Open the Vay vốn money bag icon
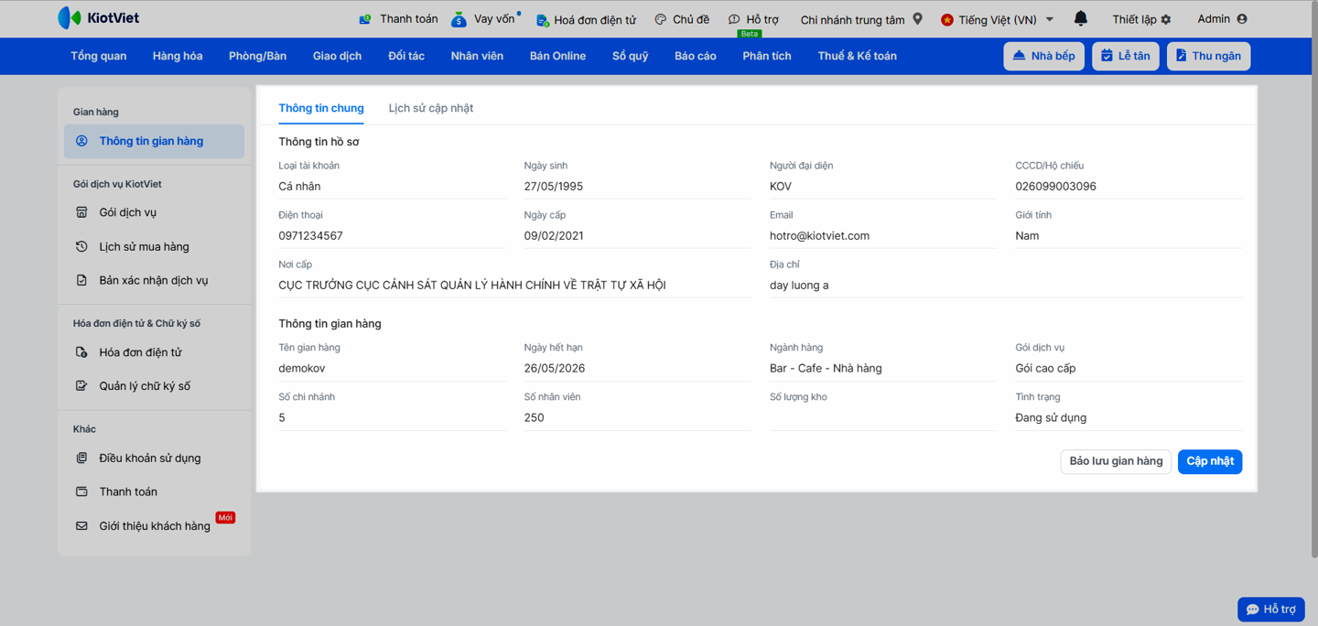Image resolution: width=1318 pixels, height=626 pixels. (459, 19)
